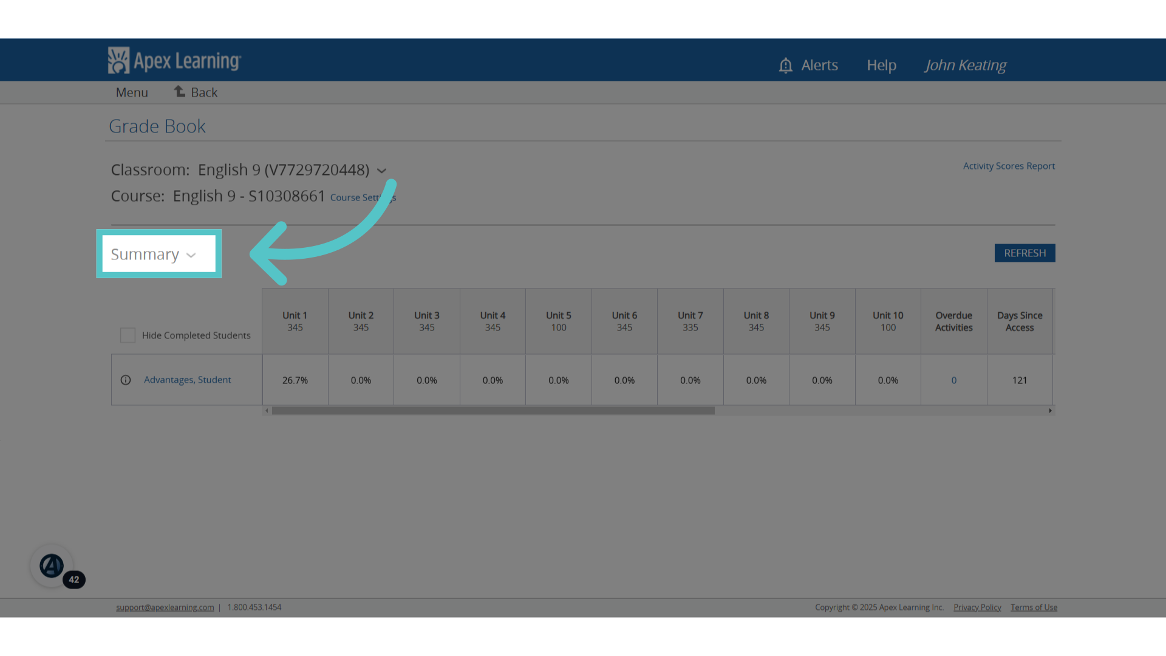Click Unit 7 column header

(x=690, y=321)
